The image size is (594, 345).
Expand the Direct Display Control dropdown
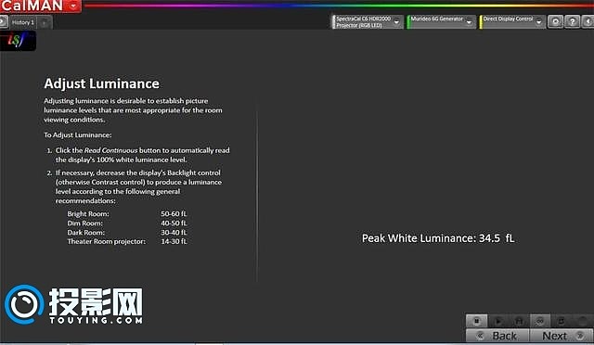(x=538, y=22)
